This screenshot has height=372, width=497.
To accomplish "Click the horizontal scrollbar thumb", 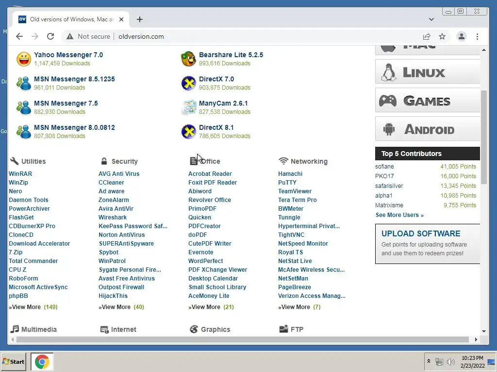I will click(243, 340).
